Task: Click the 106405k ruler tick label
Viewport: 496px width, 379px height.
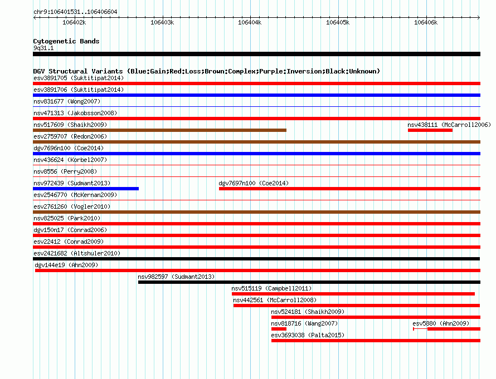Action: tap(338, 22)
